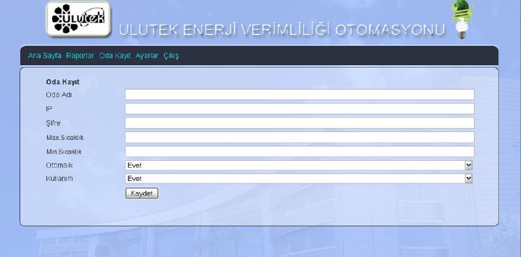The height and width of the screenshot is (257, 521).
Task: Click into the IP input field
Action: point(300,109)
